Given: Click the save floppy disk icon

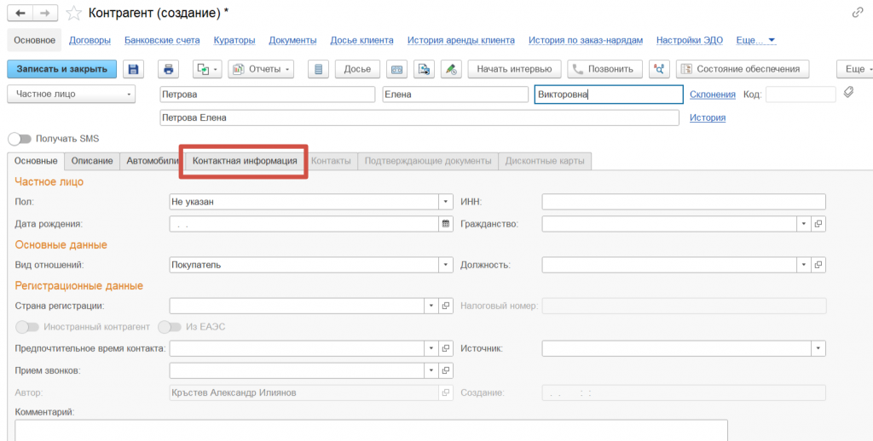Looking at the screenshot, I should [133, 69].
